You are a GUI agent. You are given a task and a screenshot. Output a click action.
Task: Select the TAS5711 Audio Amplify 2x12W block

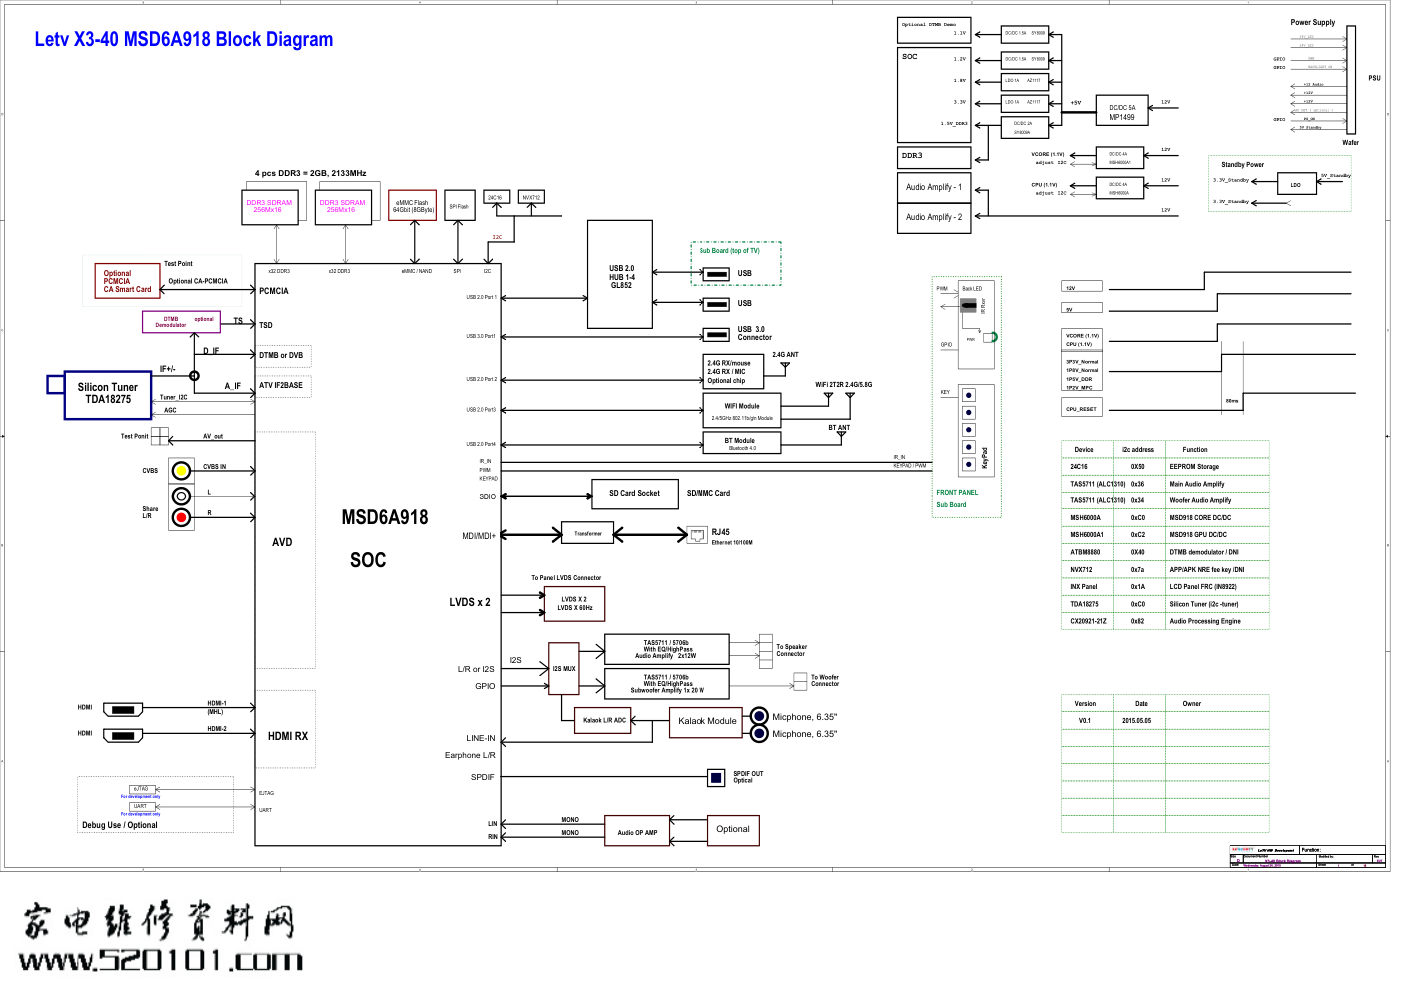[x=667, y=650]
